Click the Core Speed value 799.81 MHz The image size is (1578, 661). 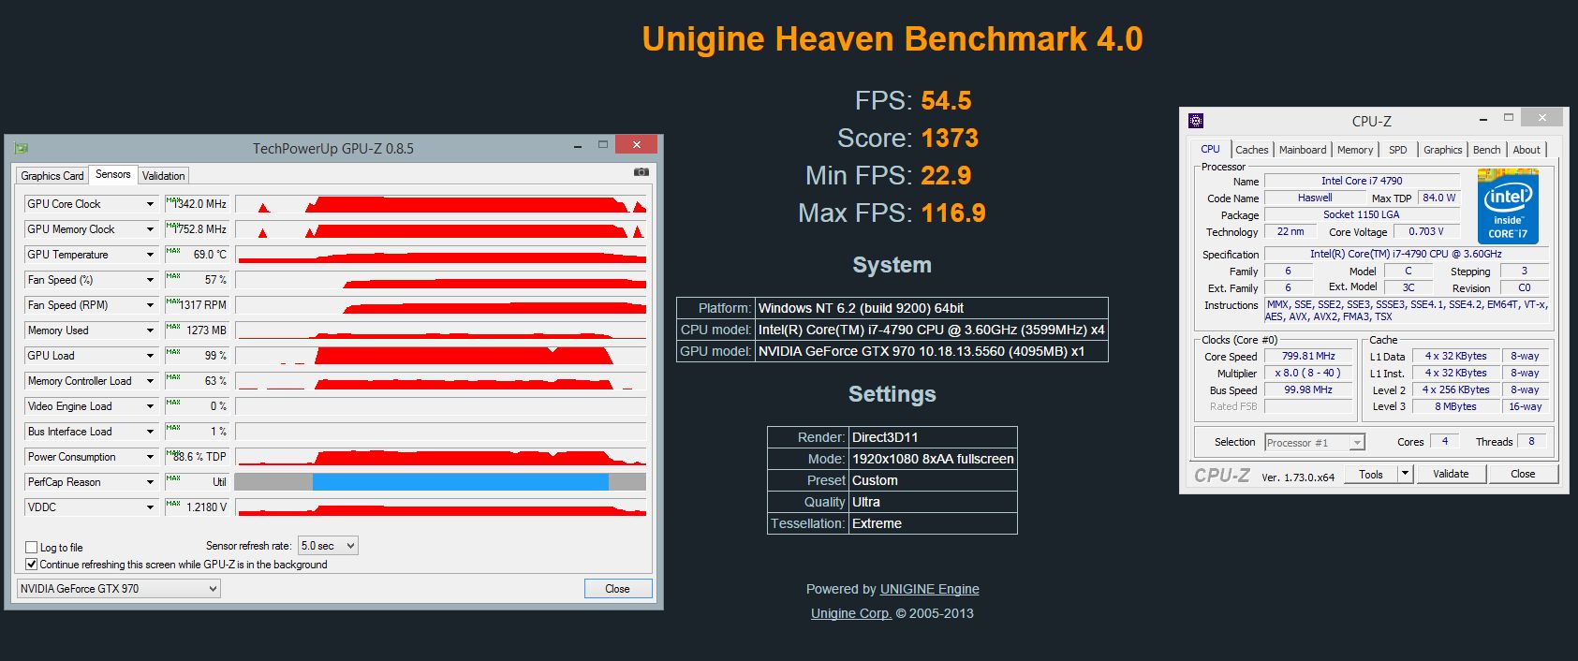pyautogui.click(x=1308, y=356)
